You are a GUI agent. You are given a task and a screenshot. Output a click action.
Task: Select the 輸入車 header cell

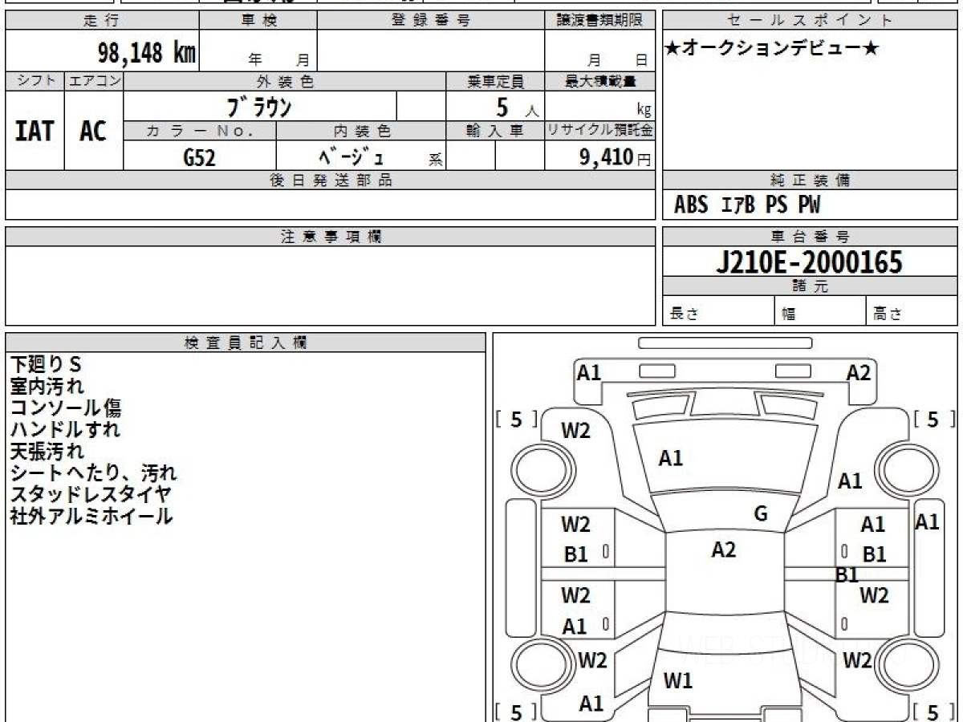[x=495, y=131]
